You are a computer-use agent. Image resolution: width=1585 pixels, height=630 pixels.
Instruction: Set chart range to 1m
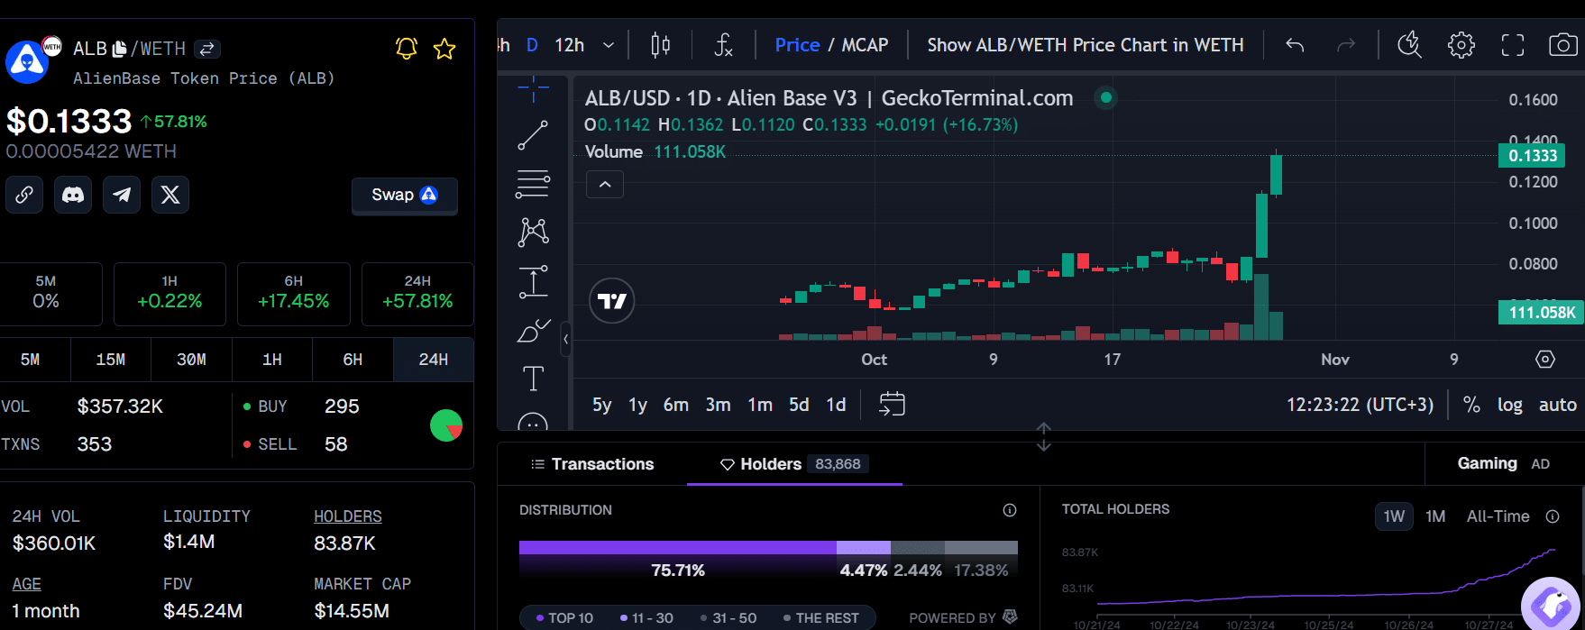point(760,405)
